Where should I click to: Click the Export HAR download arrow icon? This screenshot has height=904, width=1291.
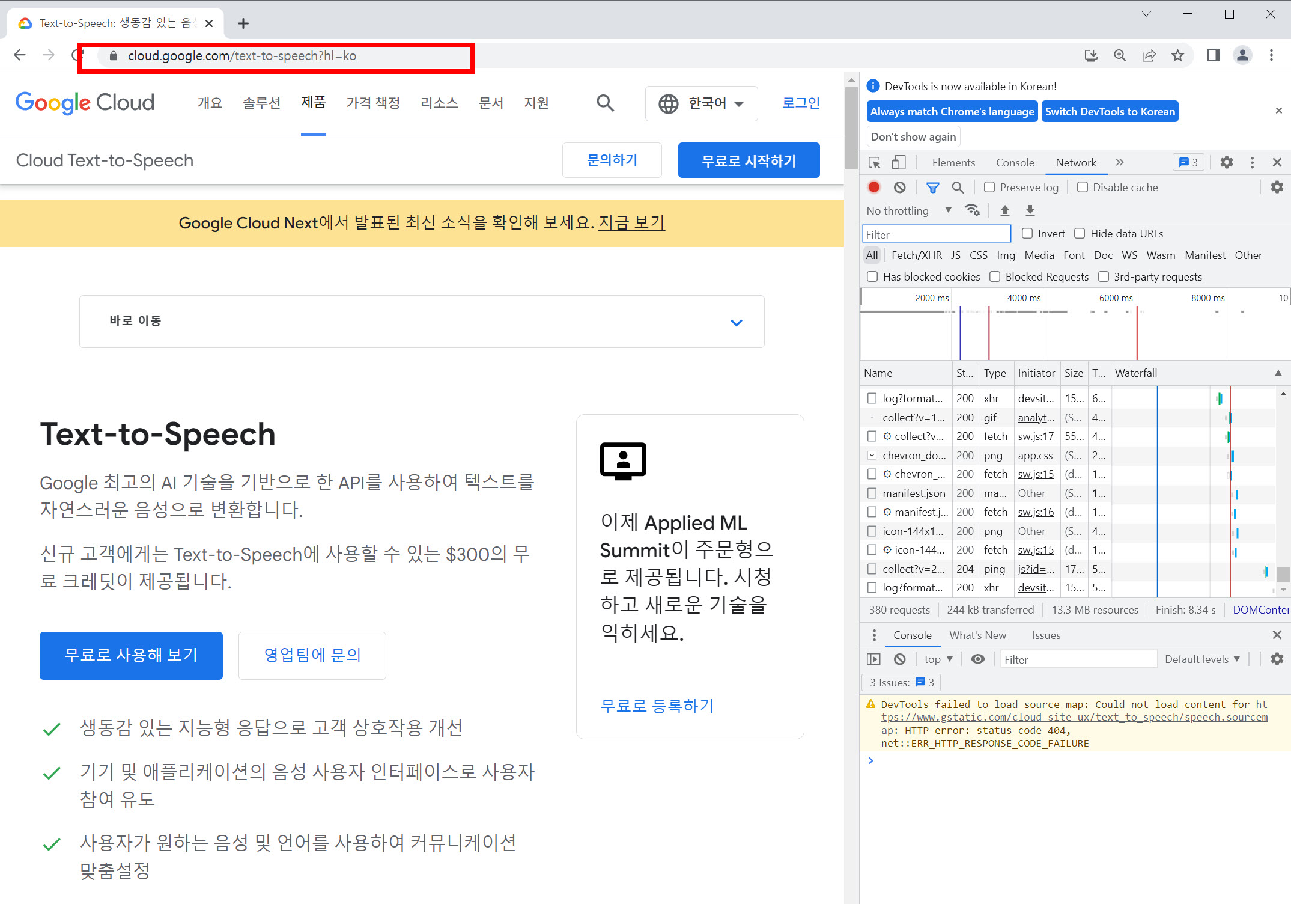[1030, 210]
